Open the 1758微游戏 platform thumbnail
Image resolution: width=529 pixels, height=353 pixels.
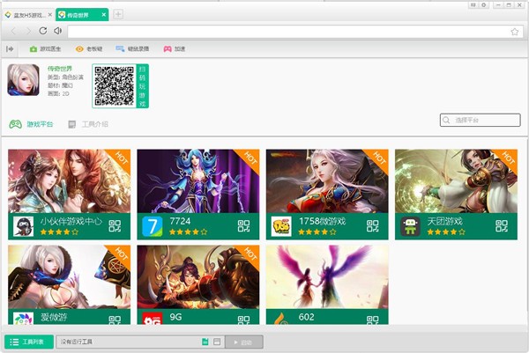(x=326, y=181)
